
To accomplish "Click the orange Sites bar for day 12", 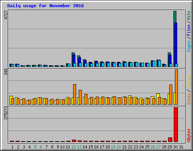I will [x=75, y=94].
